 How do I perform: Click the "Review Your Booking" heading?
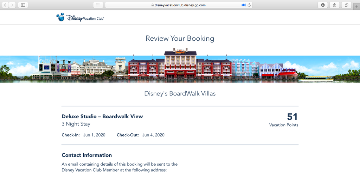click(180, 39)
